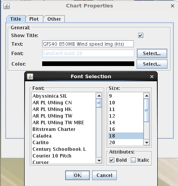Click font list scroll up arrow
Image resolution: width=178 pixels, height=186 pixels.
(x=99, y=96)
